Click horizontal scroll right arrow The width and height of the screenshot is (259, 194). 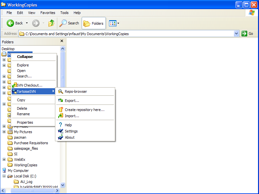(57, 190)
